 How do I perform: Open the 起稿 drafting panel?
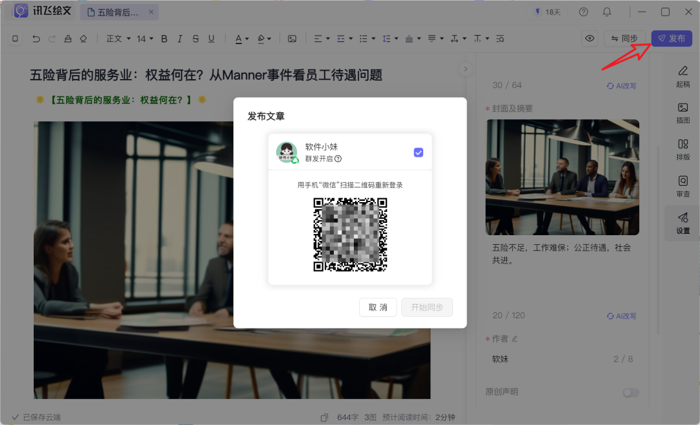click(x=682, y=76)
